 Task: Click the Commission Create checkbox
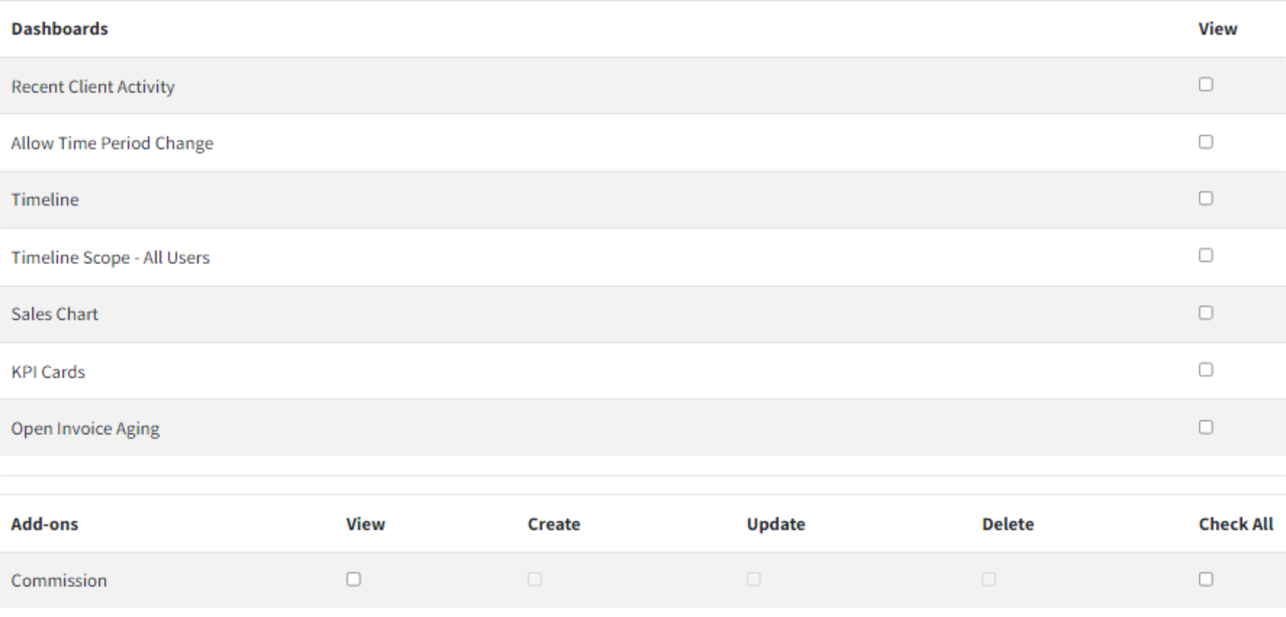[535, 579]
